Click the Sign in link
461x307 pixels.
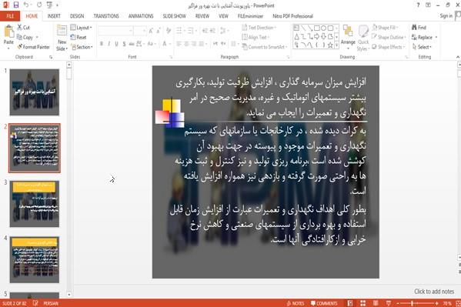pos(446,16)
